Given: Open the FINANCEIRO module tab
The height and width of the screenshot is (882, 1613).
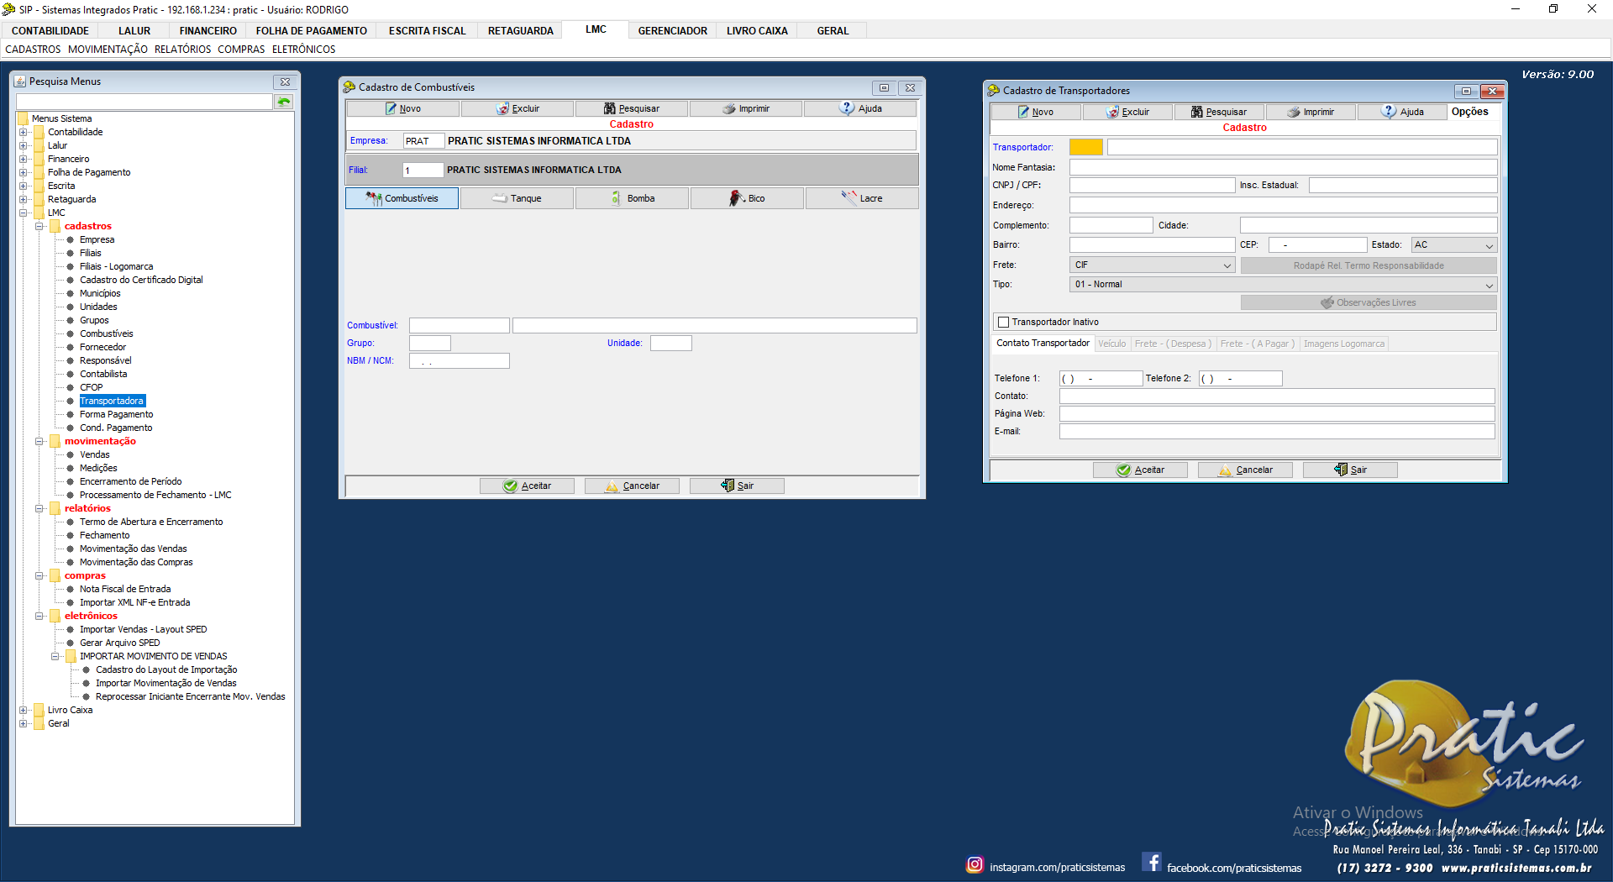Looking at the screenshot, I should (208, 31).
